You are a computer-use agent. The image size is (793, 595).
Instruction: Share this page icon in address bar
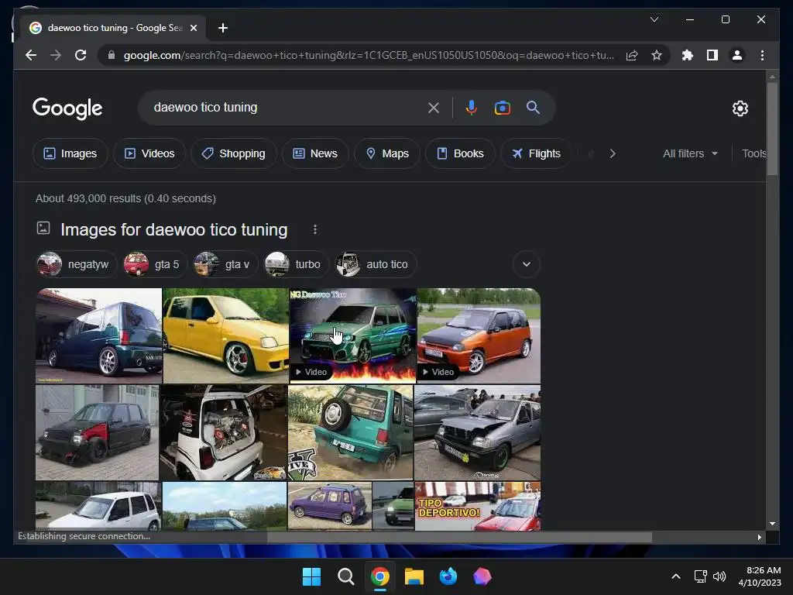(x=632, y=55)
